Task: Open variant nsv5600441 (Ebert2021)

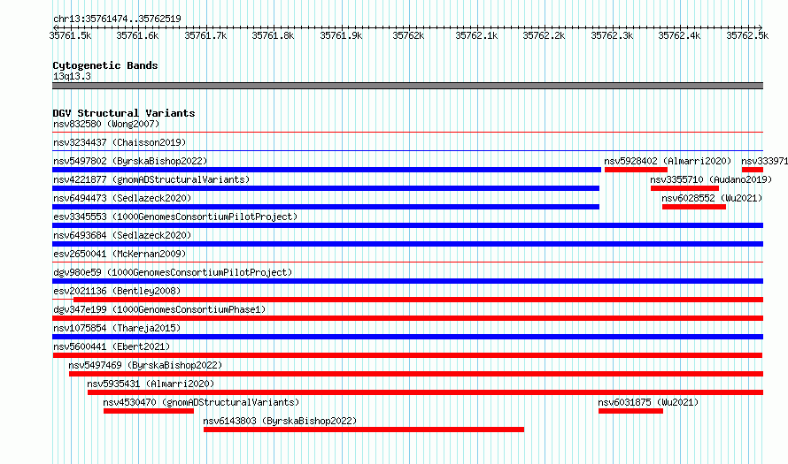Action: [112, 346]
